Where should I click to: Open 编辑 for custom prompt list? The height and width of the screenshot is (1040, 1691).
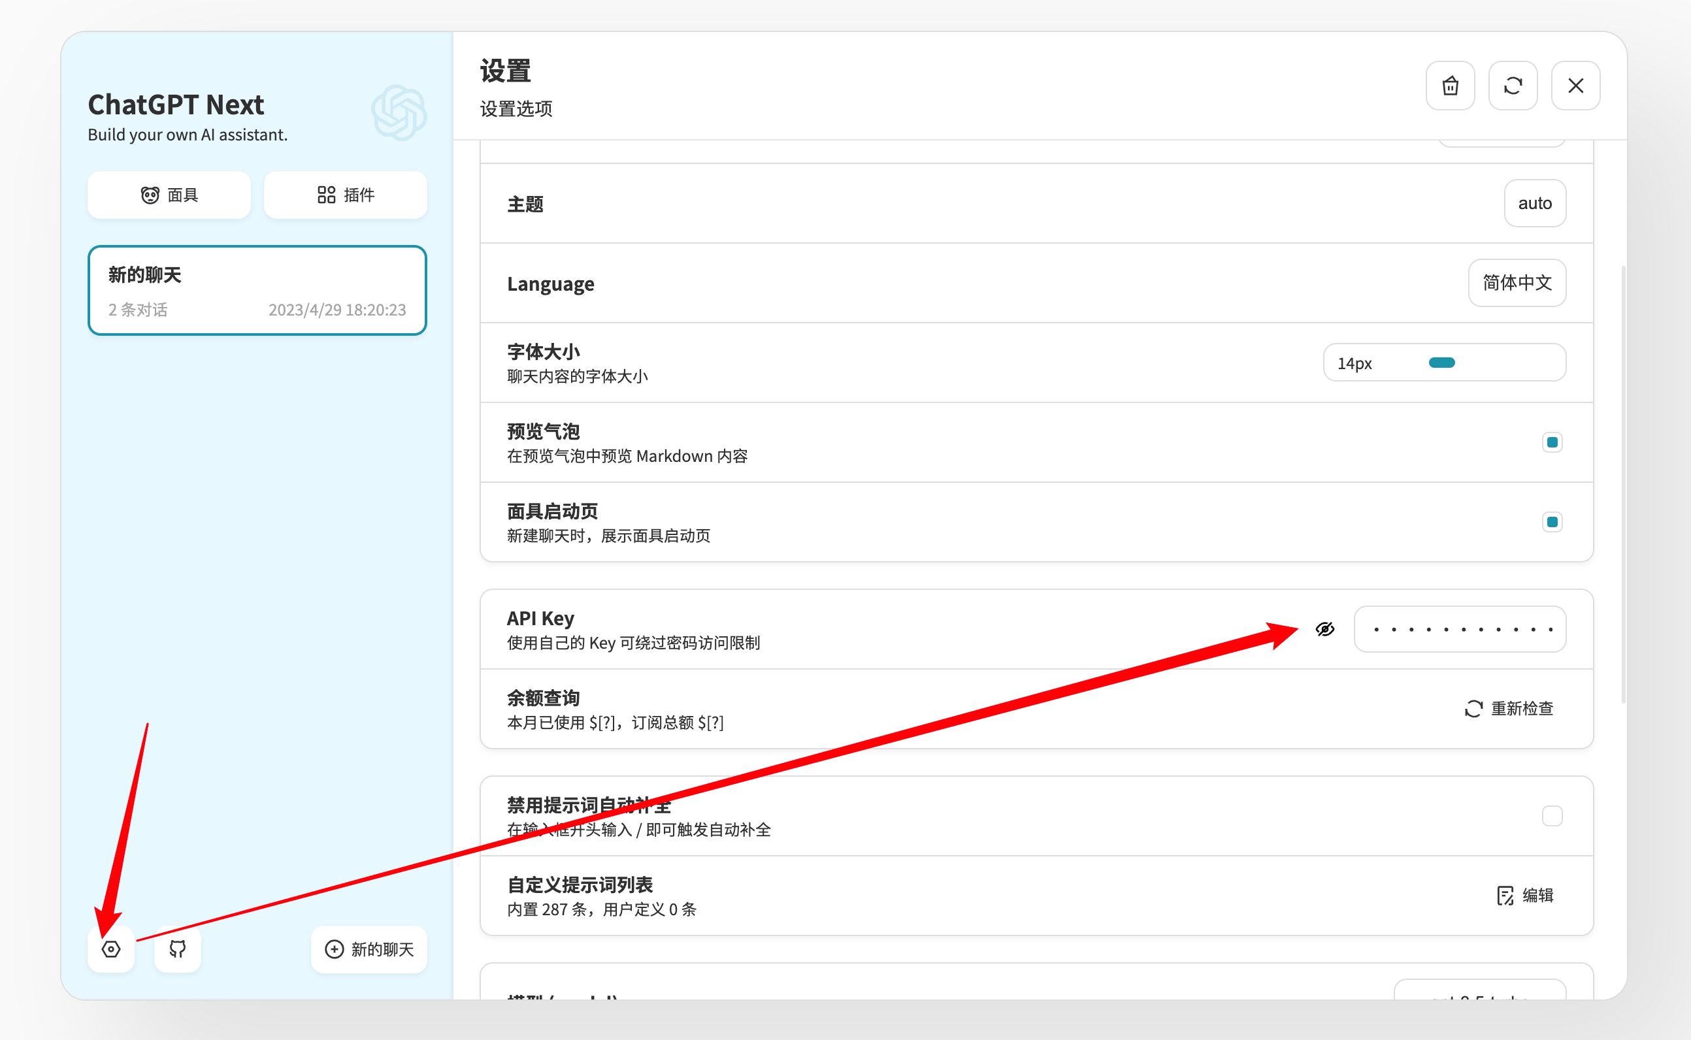[1525, 896]
